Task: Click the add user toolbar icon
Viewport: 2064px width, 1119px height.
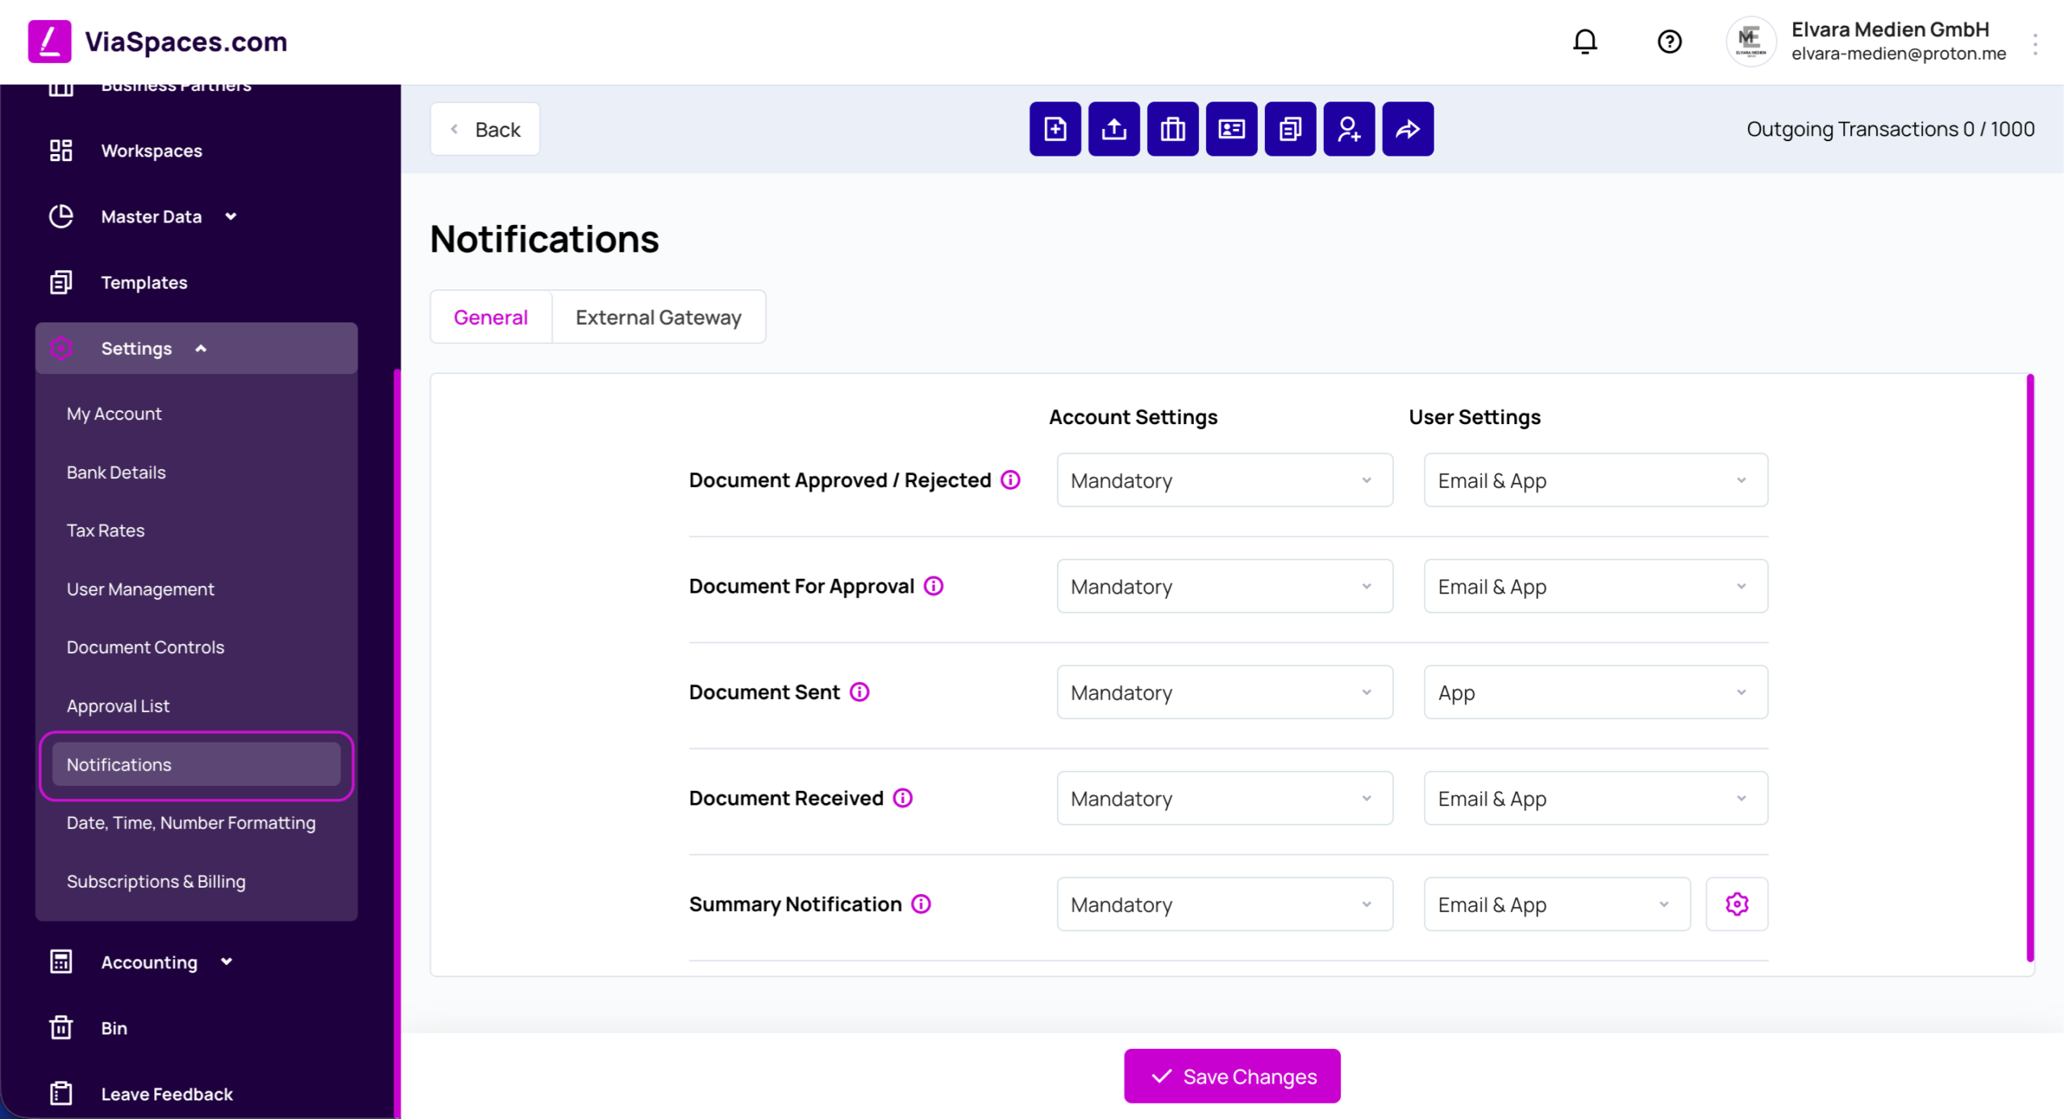Action: (x=1349, y=129)
